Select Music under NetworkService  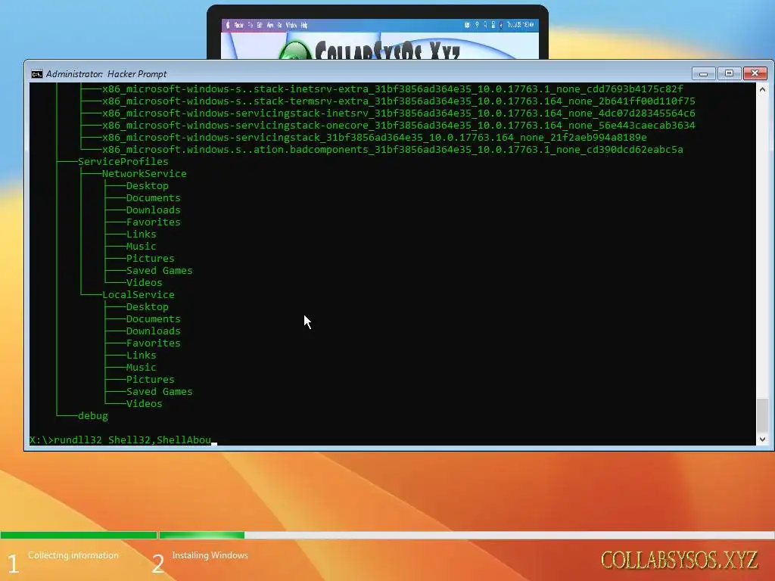142,246
